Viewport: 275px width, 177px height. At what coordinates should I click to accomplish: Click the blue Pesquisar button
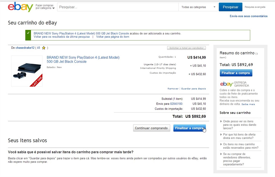click(230, 7)
